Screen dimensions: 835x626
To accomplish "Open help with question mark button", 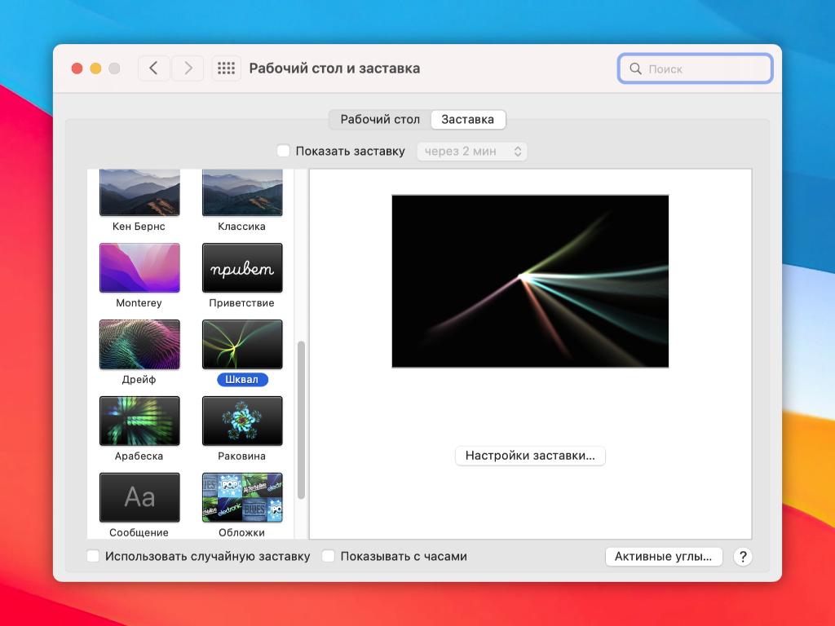I will tap(742, 557).
